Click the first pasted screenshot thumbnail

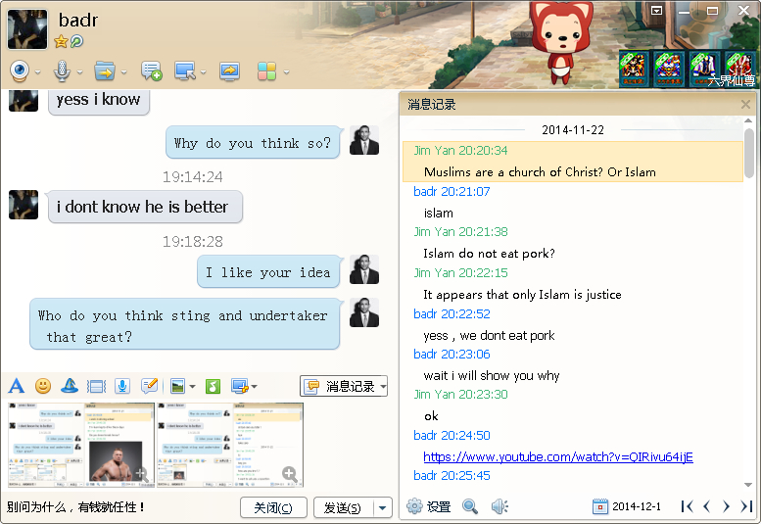pos(81,445)
